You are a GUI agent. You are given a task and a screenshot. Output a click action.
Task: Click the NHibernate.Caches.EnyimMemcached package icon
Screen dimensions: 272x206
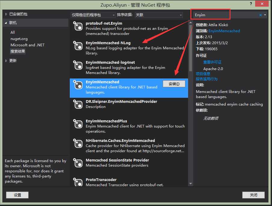[x=78, y=144]
